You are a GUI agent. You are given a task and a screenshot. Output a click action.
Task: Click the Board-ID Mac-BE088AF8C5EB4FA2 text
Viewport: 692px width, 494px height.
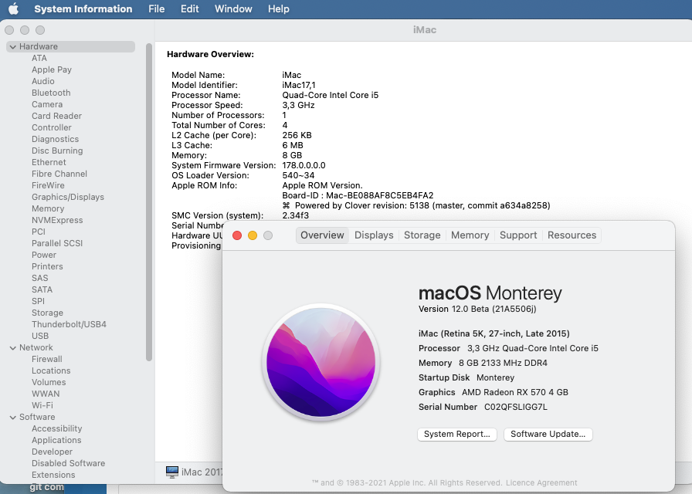(x=358, y=195)
